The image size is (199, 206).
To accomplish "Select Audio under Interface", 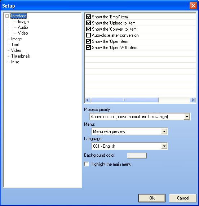I will (x=23, y=27).
